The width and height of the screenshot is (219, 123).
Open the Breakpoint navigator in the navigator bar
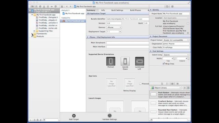(x=52, y=6)
